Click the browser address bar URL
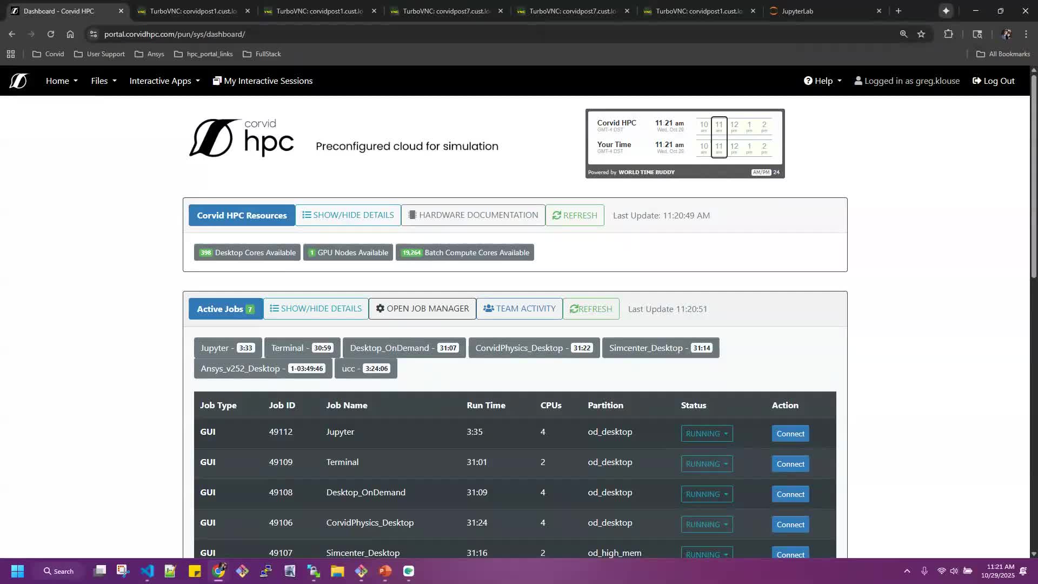Image resolution: width=1038 pixels, height=584 pixels. click(x=175, y=34)
